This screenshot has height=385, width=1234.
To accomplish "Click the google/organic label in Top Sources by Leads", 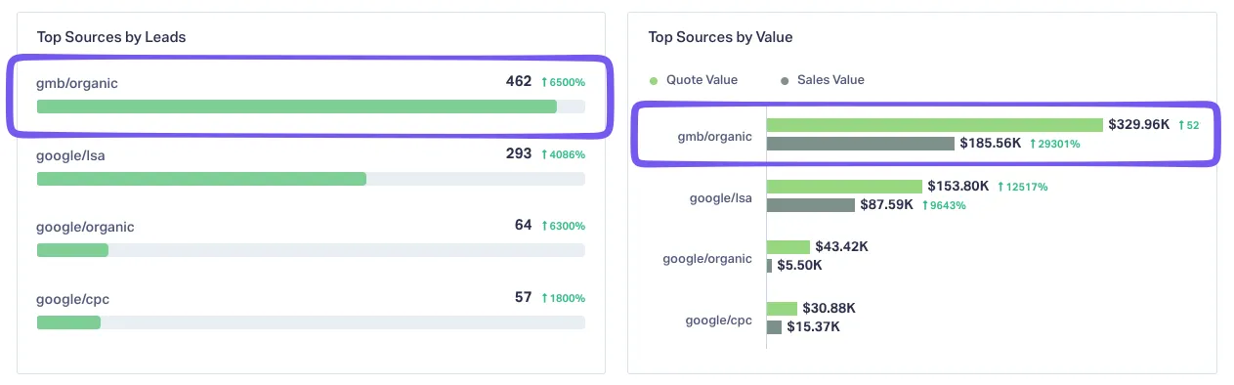I will click(85, 227).
